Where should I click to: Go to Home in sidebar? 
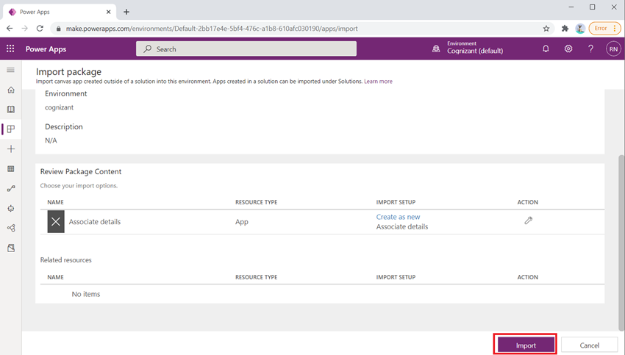pyautogui.click(x=11, y=90)
